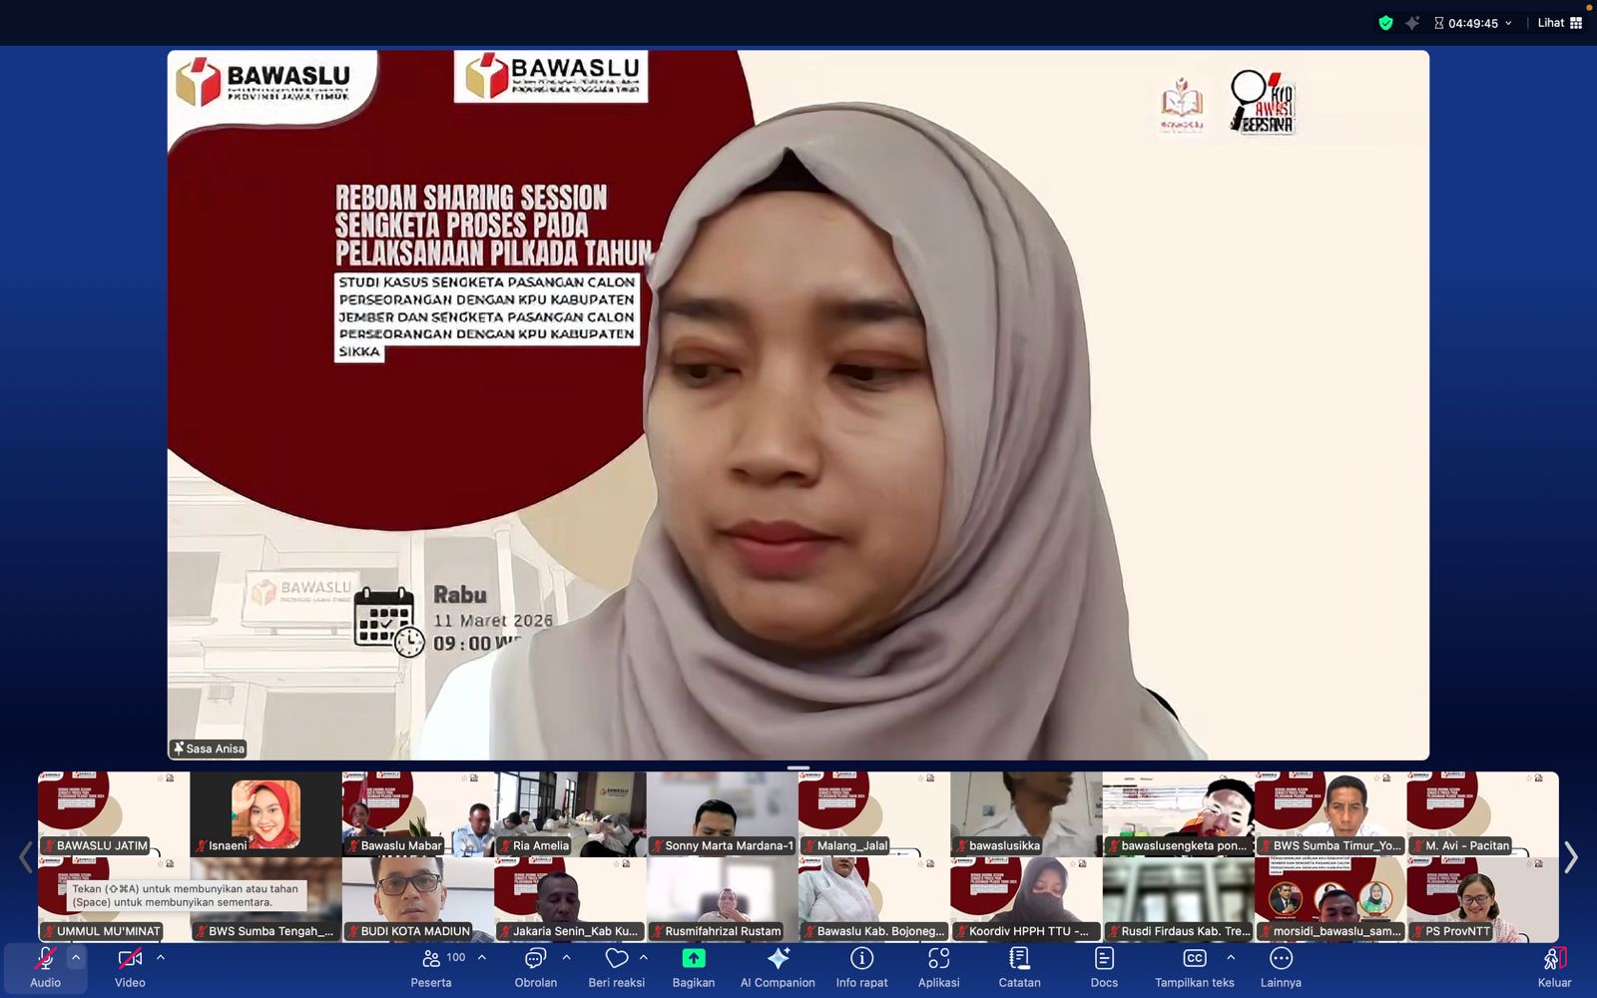The height and width of the screenshot is (998, 1597).
Task: Click Keluar to leave the meeting
Action: pyautogui.click(x=1554, y=968)
